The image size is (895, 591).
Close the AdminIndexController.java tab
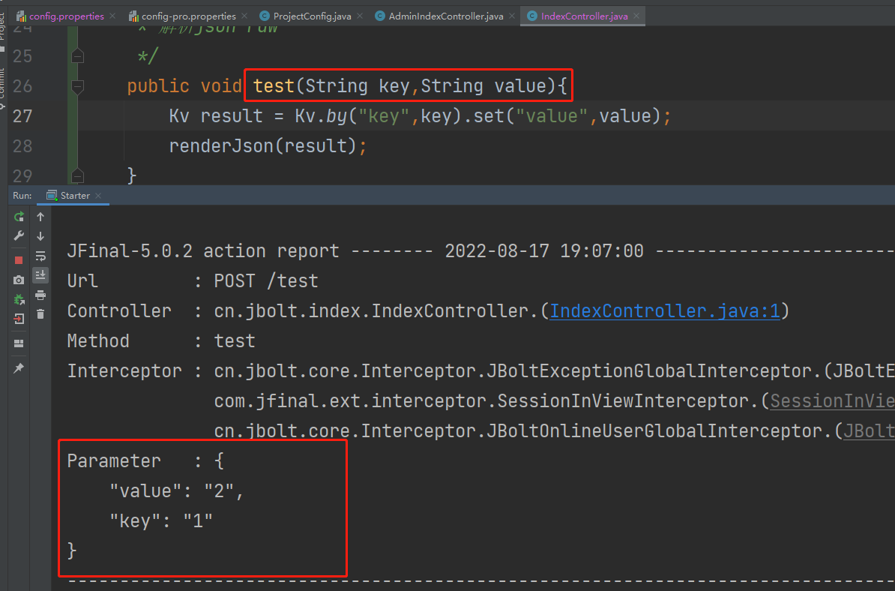(x=512, y=16)
